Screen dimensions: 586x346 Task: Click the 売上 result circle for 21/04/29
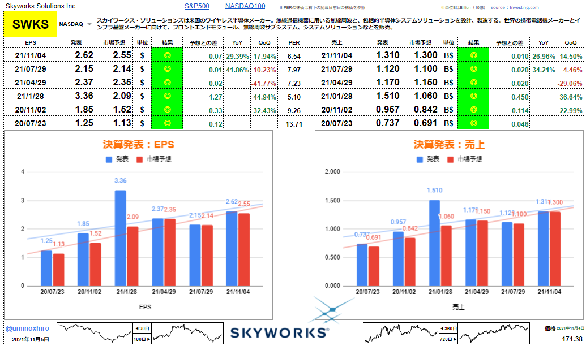coord(473,82)
